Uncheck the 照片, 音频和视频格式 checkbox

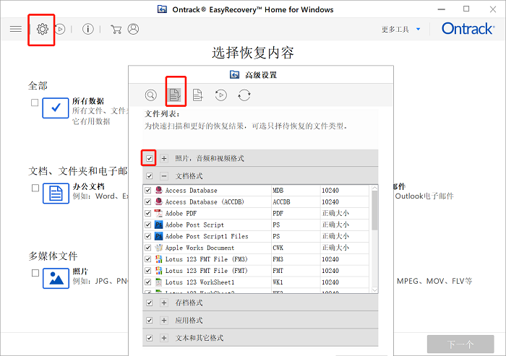pos(149,158)
